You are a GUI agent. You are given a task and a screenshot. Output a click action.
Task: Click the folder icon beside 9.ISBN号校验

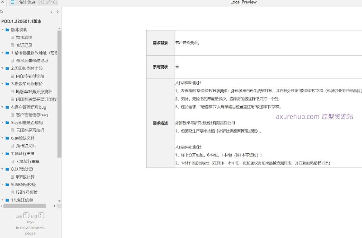(x=7, y=185)
